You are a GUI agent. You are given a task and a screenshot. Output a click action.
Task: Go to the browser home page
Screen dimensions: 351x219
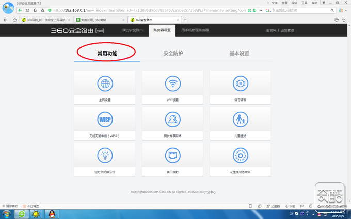35,10
